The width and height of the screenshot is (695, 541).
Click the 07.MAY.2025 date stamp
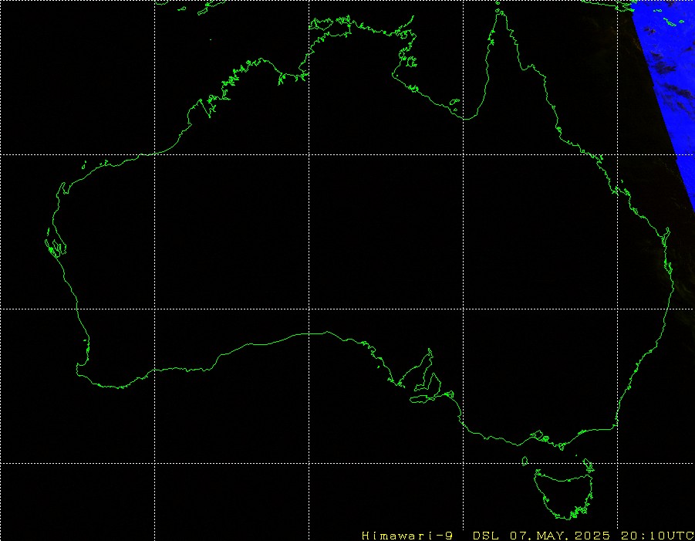pos(560,536)
